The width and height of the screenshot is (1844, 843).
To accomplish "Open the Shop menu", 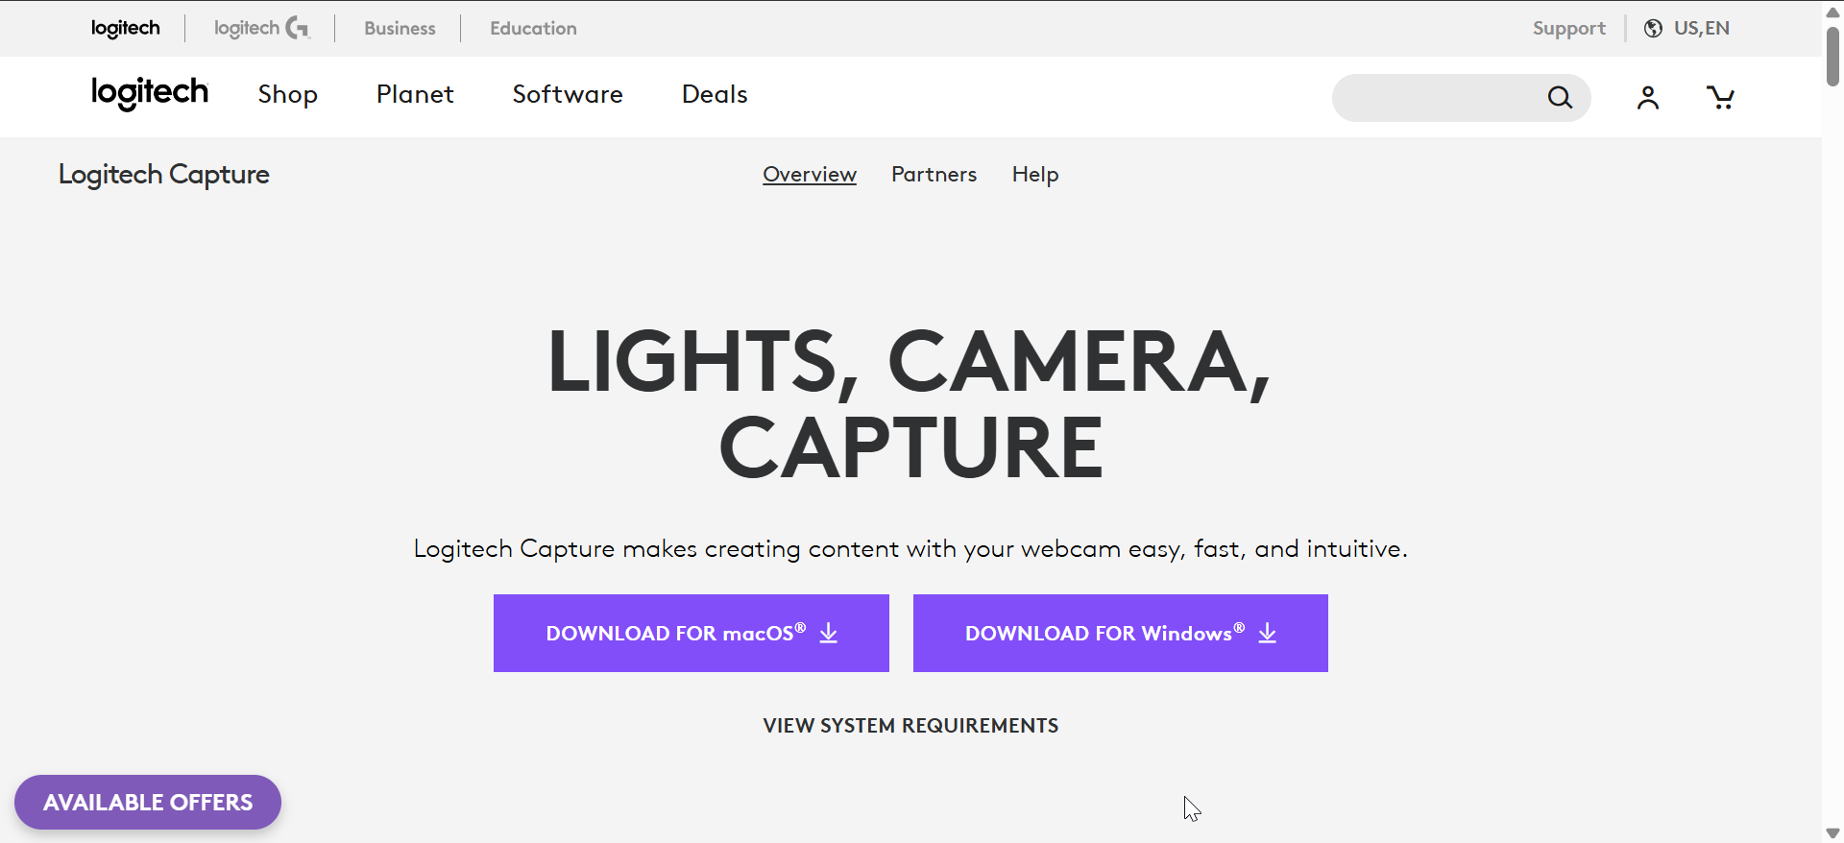I will tap(288, 94).
